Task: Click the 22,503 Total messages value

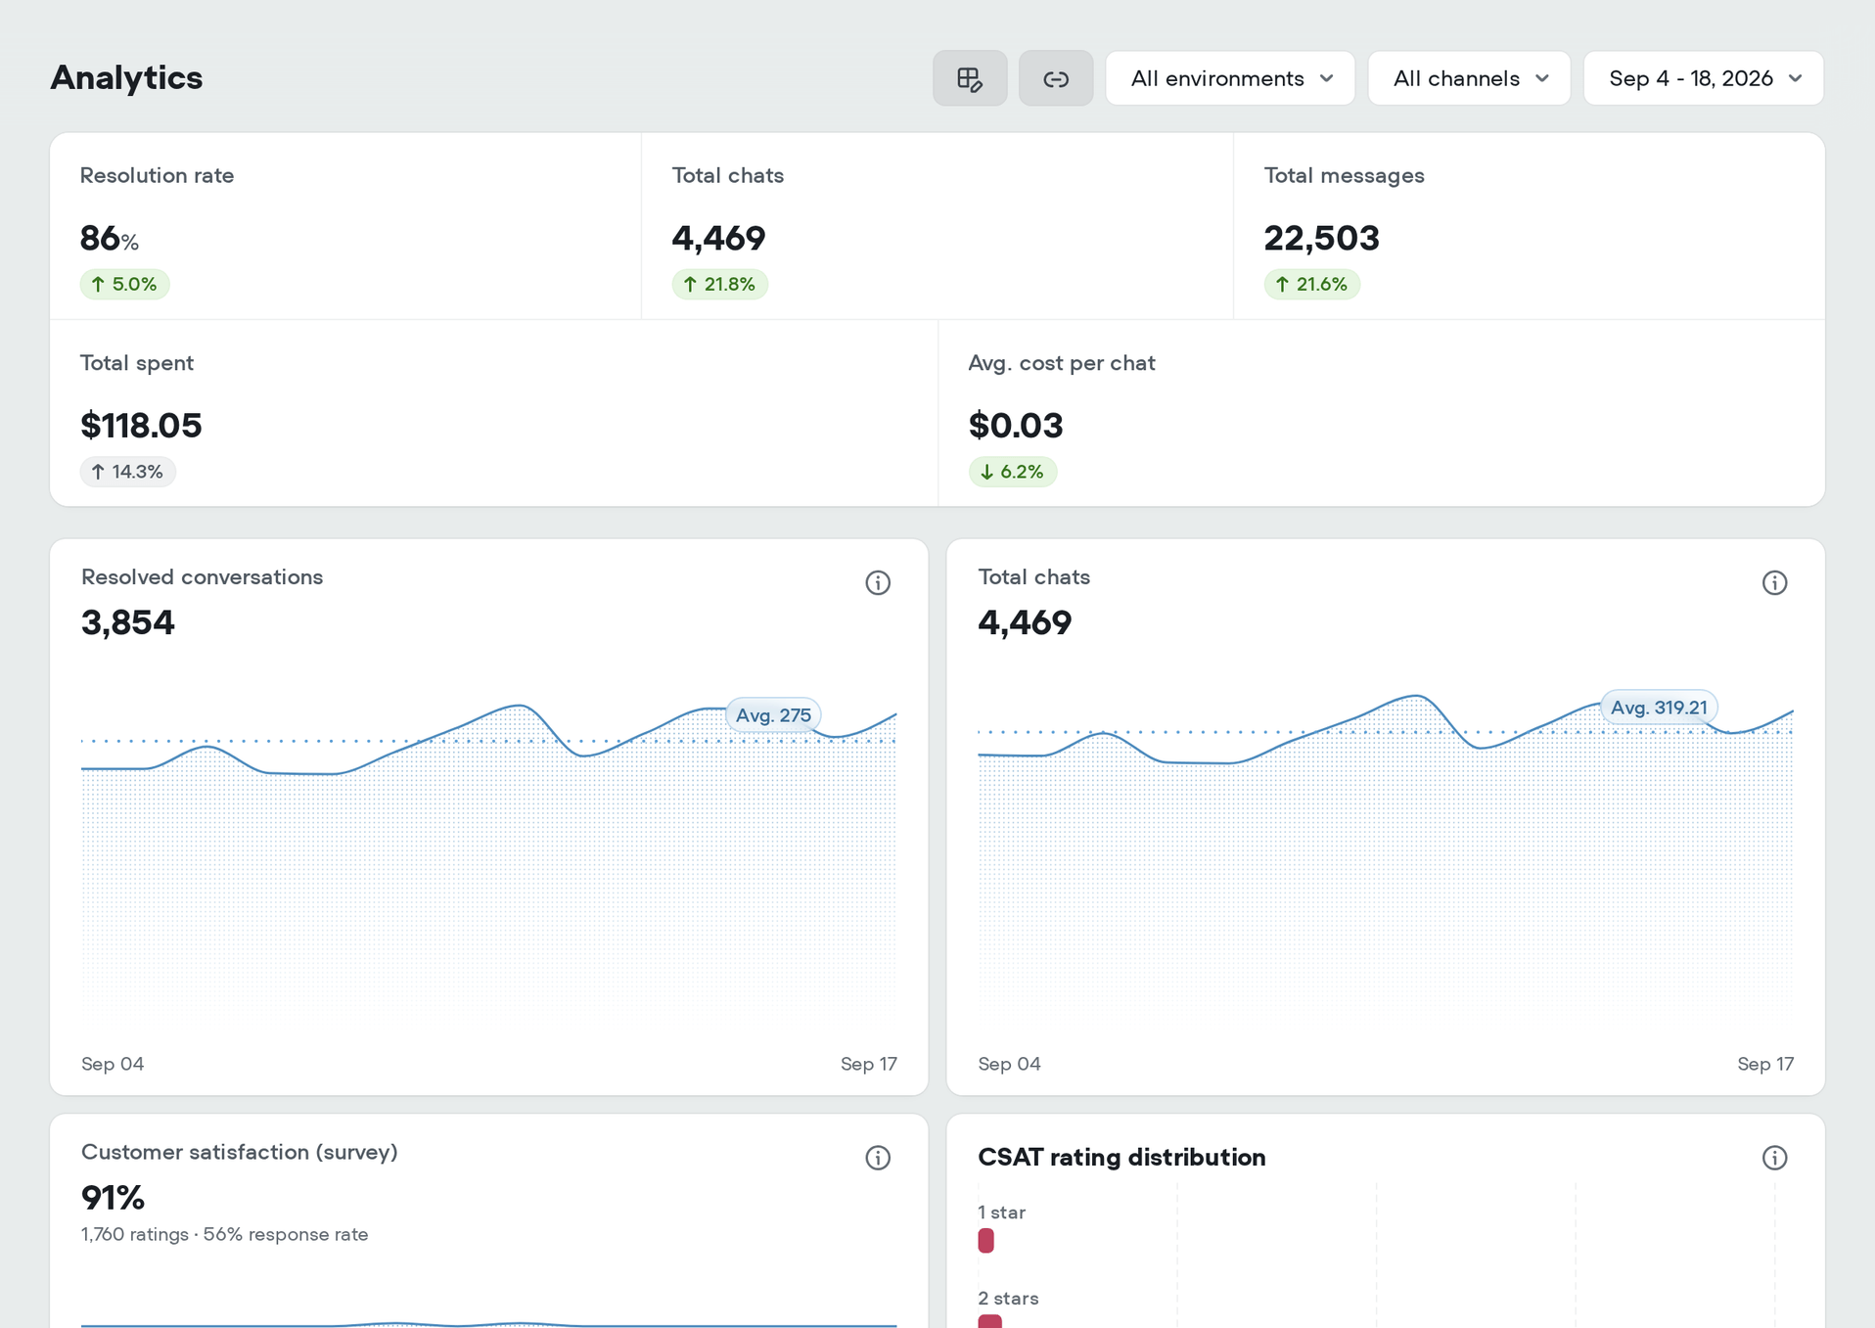Action: (x=1321, y=238)
